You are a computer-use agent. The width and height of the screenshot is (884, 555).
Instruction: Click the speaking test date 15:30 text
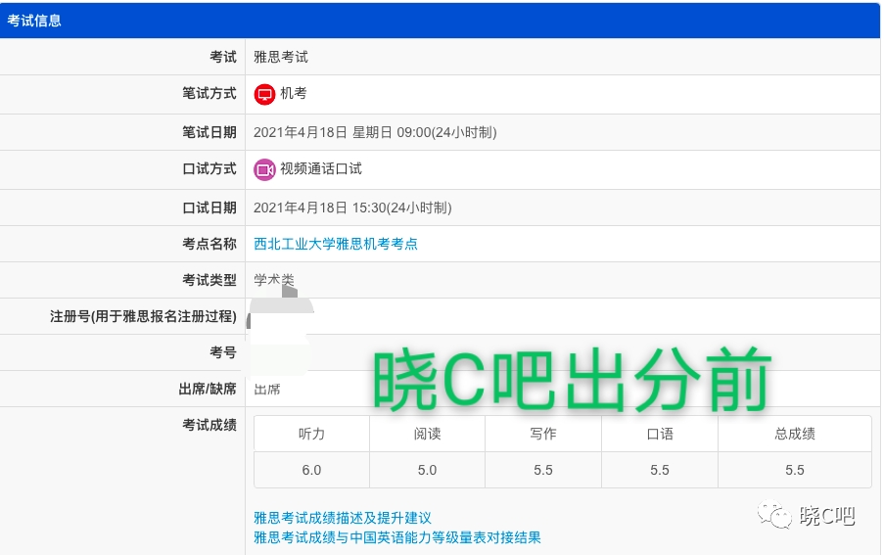coord(352,208)
